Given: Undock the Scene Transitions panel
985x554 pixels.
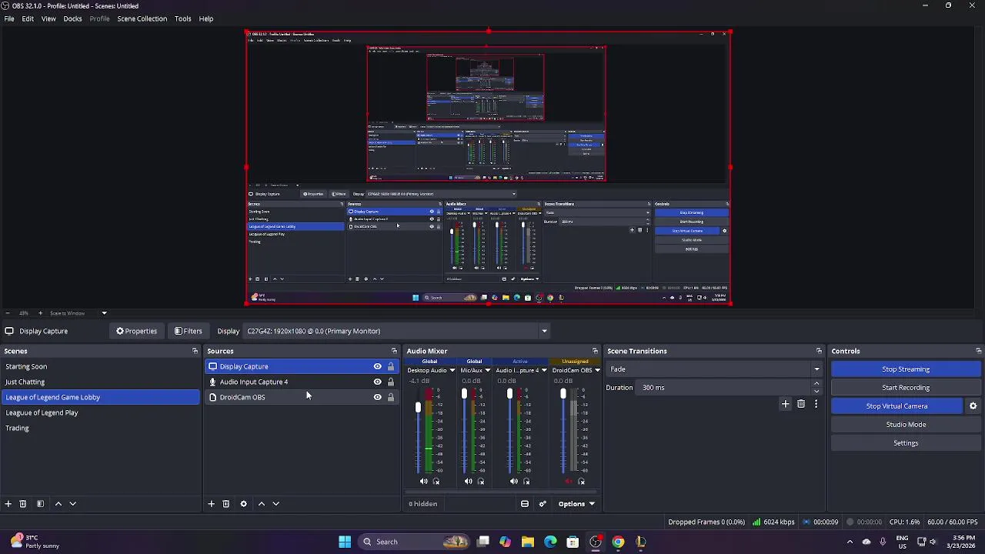Looking at the screenshot, I should [819, 351].
